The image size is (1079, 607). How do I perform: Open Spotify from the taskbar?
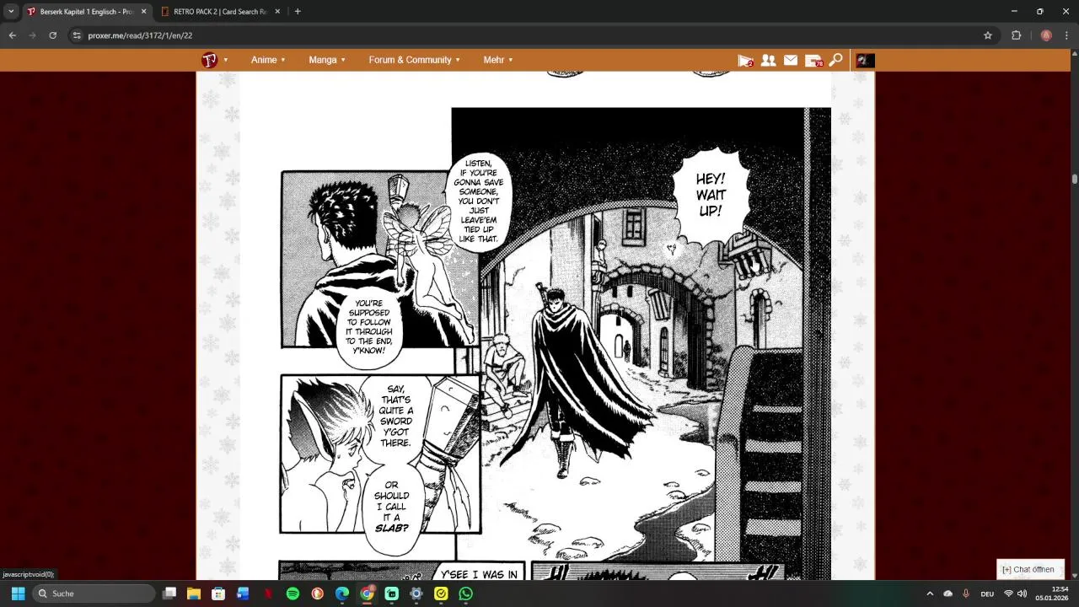pos(293,594)
